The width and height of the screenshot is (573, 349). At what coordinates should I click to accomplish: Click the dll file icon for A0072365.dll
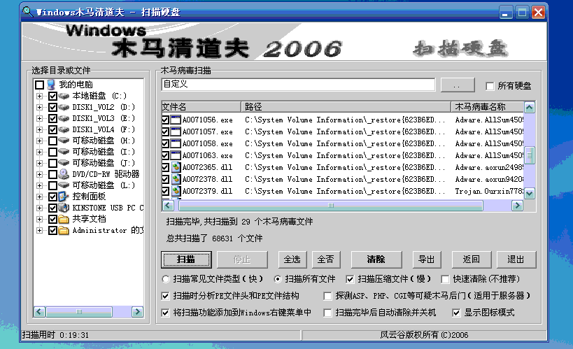coord(176,167)
